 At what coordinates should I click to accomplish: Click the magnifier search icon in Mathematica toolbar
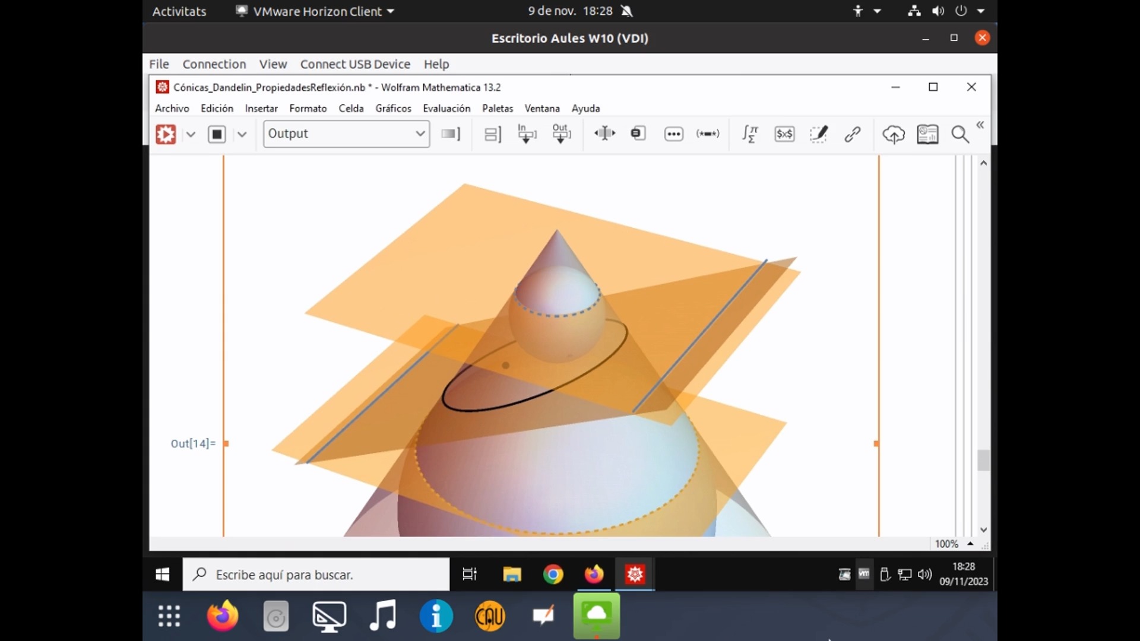960,135
